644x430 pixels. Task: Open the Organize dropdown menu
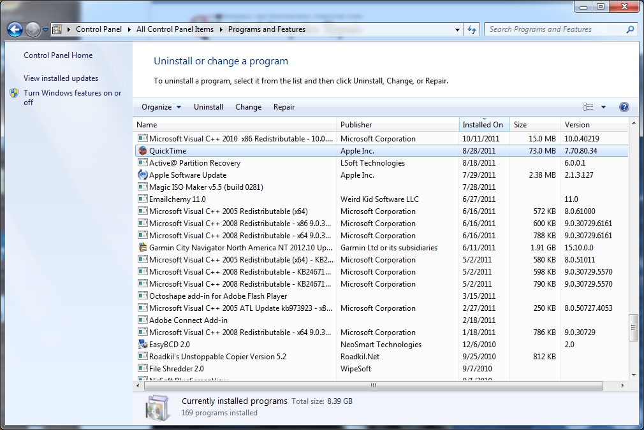click(161, 107)
